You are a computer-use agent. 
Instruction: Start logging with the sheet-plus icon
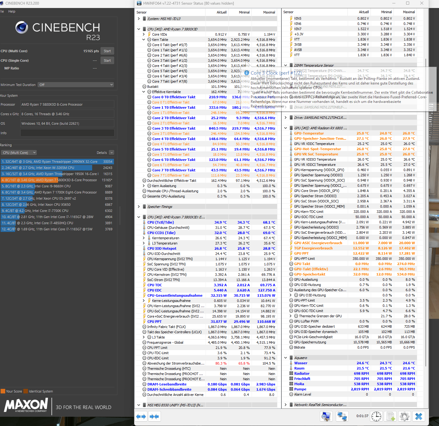click(x=390, y=416)
